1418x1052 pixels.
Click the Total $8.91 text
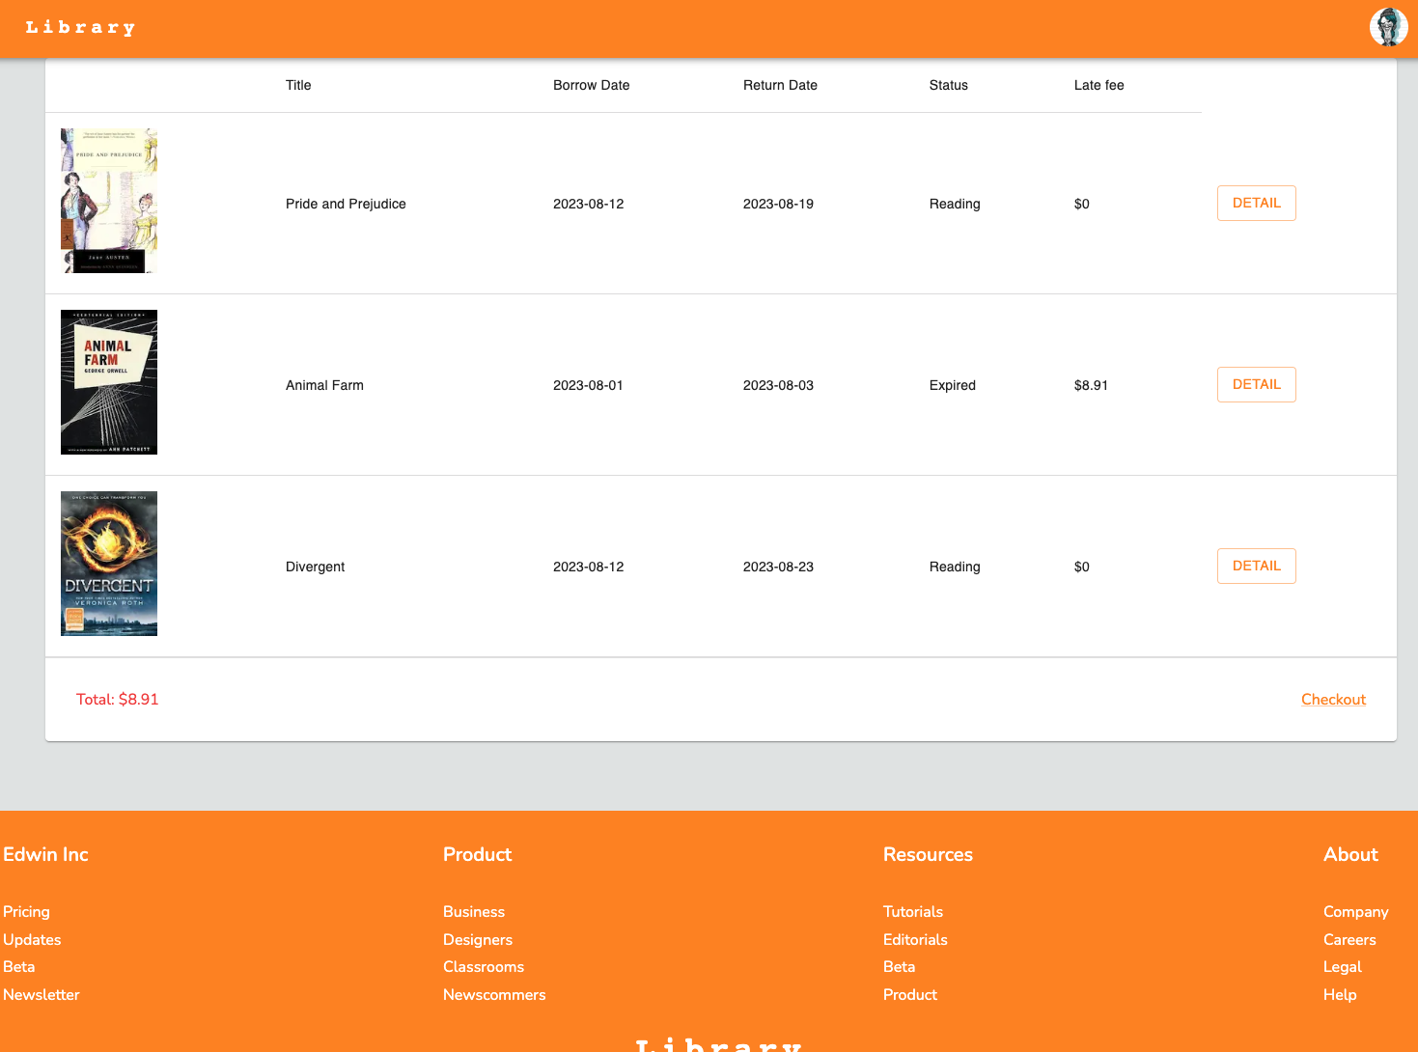(x=117, y=699)
